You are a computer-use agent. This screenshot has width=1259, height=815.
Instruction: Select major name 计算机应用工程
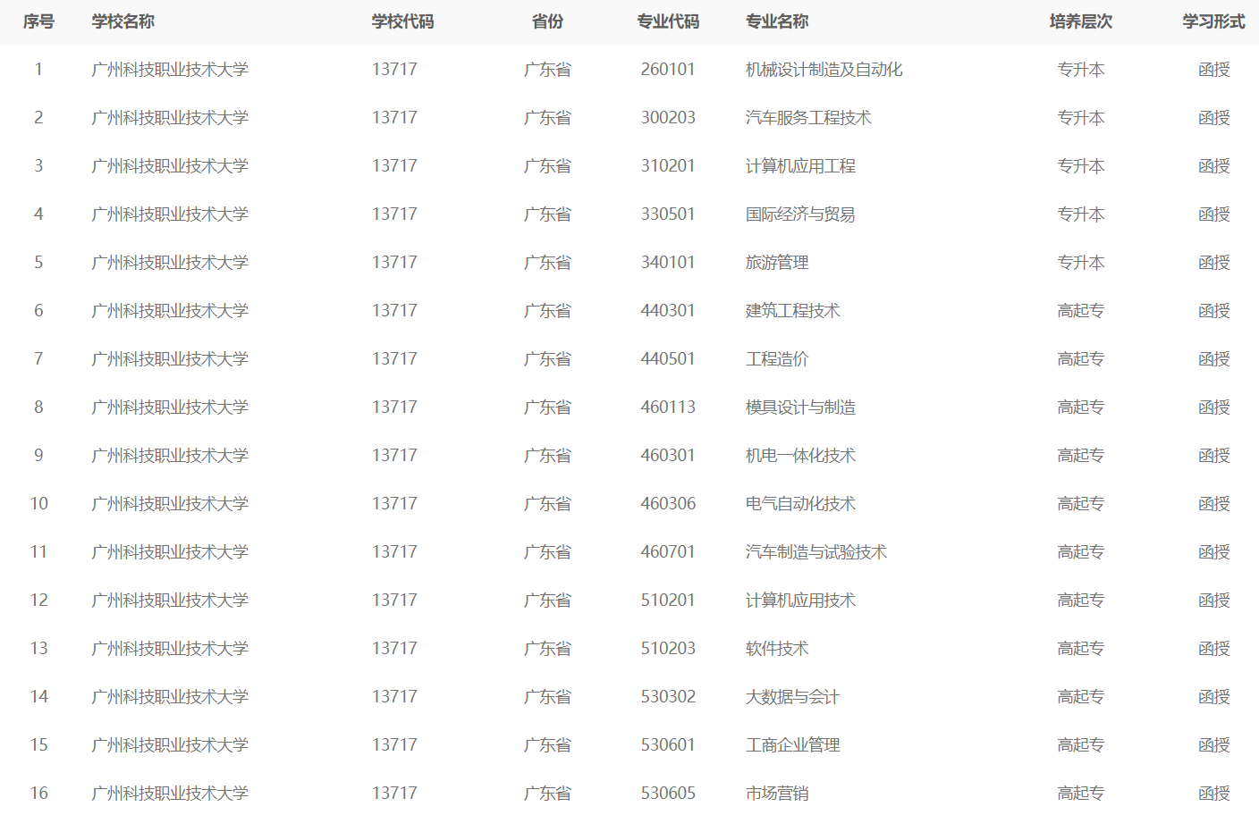(x=800, y=166)
